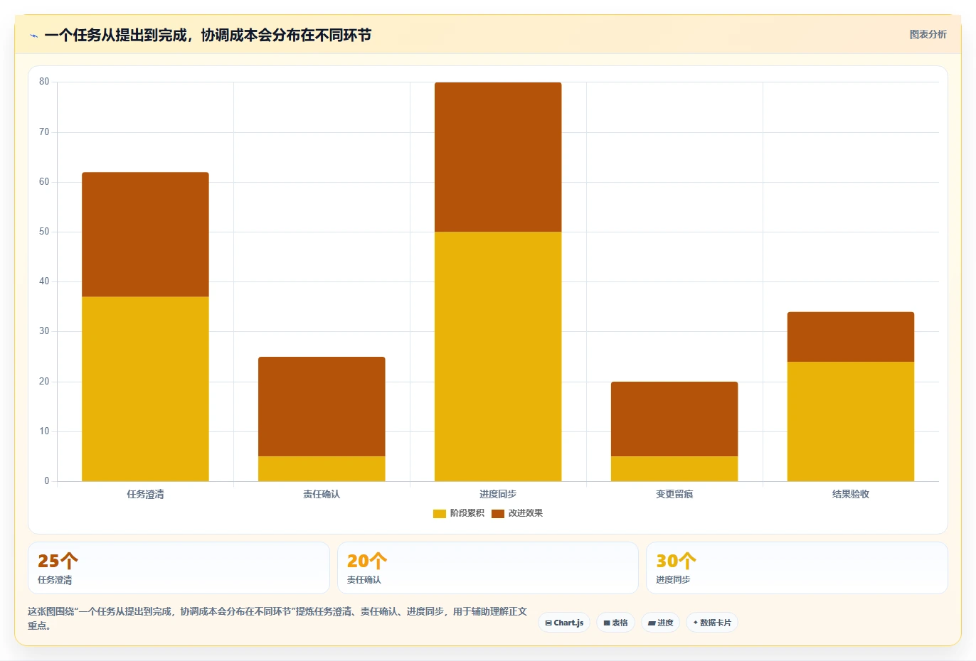Open the 25个 任务澄清 stat card
The height and width of the screenshot is (661, 976).
pyautogui.click(x=179, y=568)
